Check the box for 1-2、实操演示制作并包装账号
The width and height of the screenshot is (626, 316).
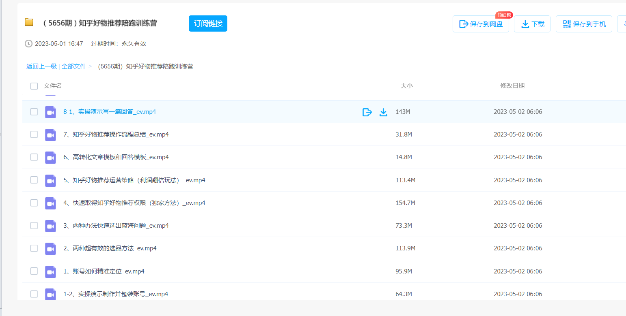(34, 294)
